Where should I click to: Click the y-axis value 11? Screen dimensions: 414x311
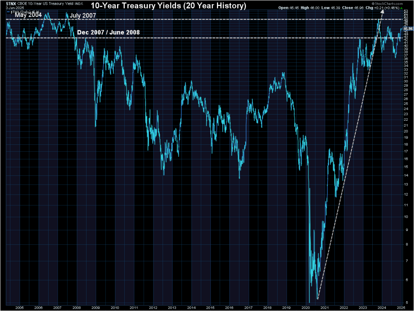[x=406, y=205]
